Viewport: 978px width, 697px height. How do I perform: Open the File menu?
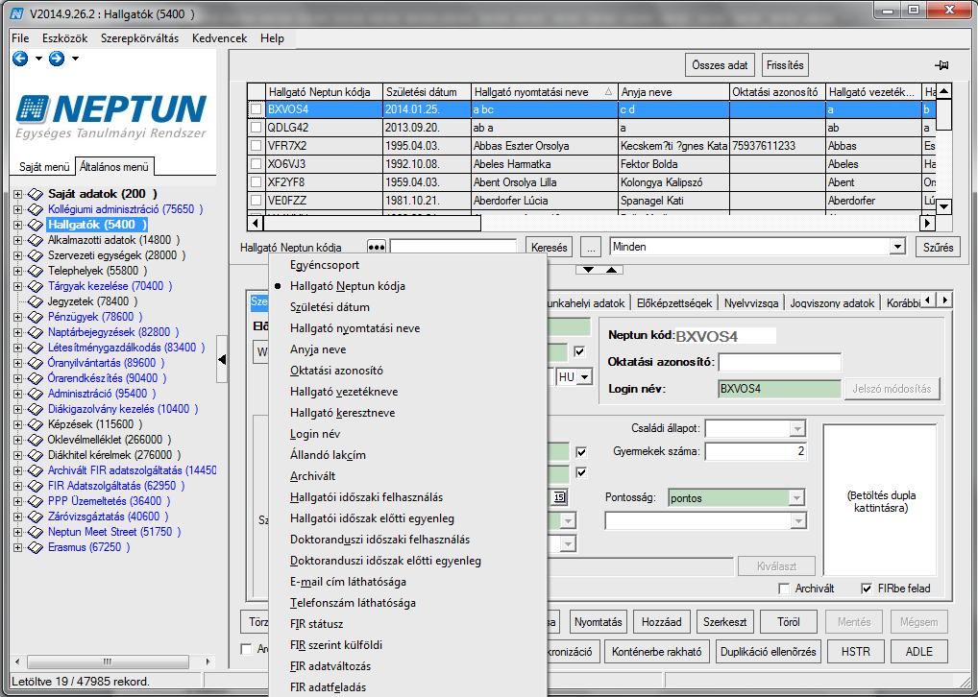coord(20,38)
